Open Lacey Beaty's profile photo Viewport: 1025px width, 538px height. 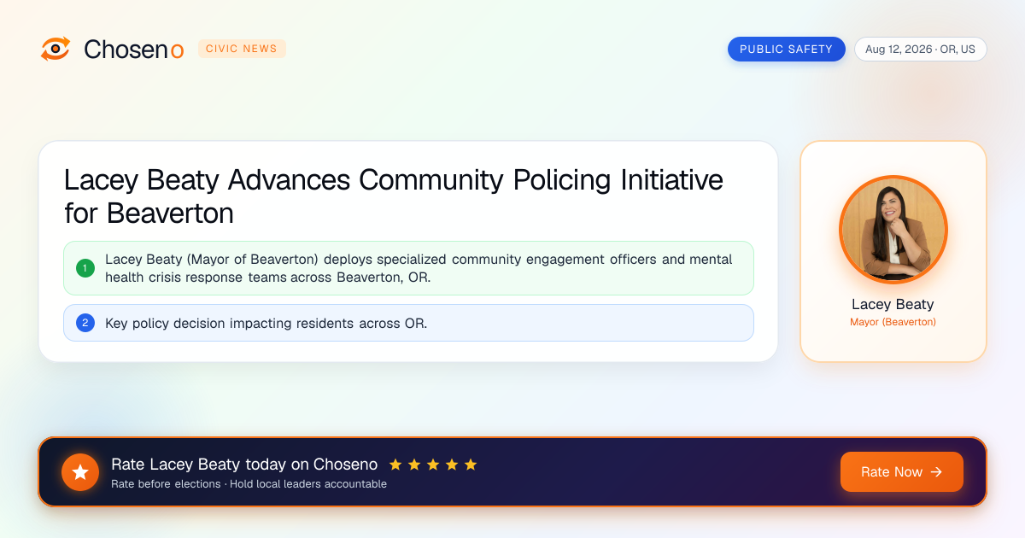point(893,230)
